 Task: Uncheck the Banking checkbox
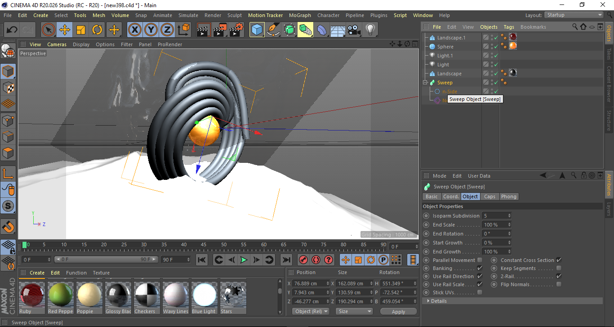coord(480,268)
